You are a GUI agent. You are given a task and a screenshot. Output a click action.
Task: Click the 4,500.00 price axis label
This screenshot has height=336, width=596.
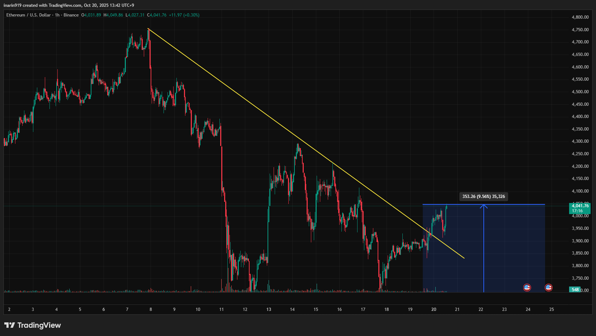(580, 92)
